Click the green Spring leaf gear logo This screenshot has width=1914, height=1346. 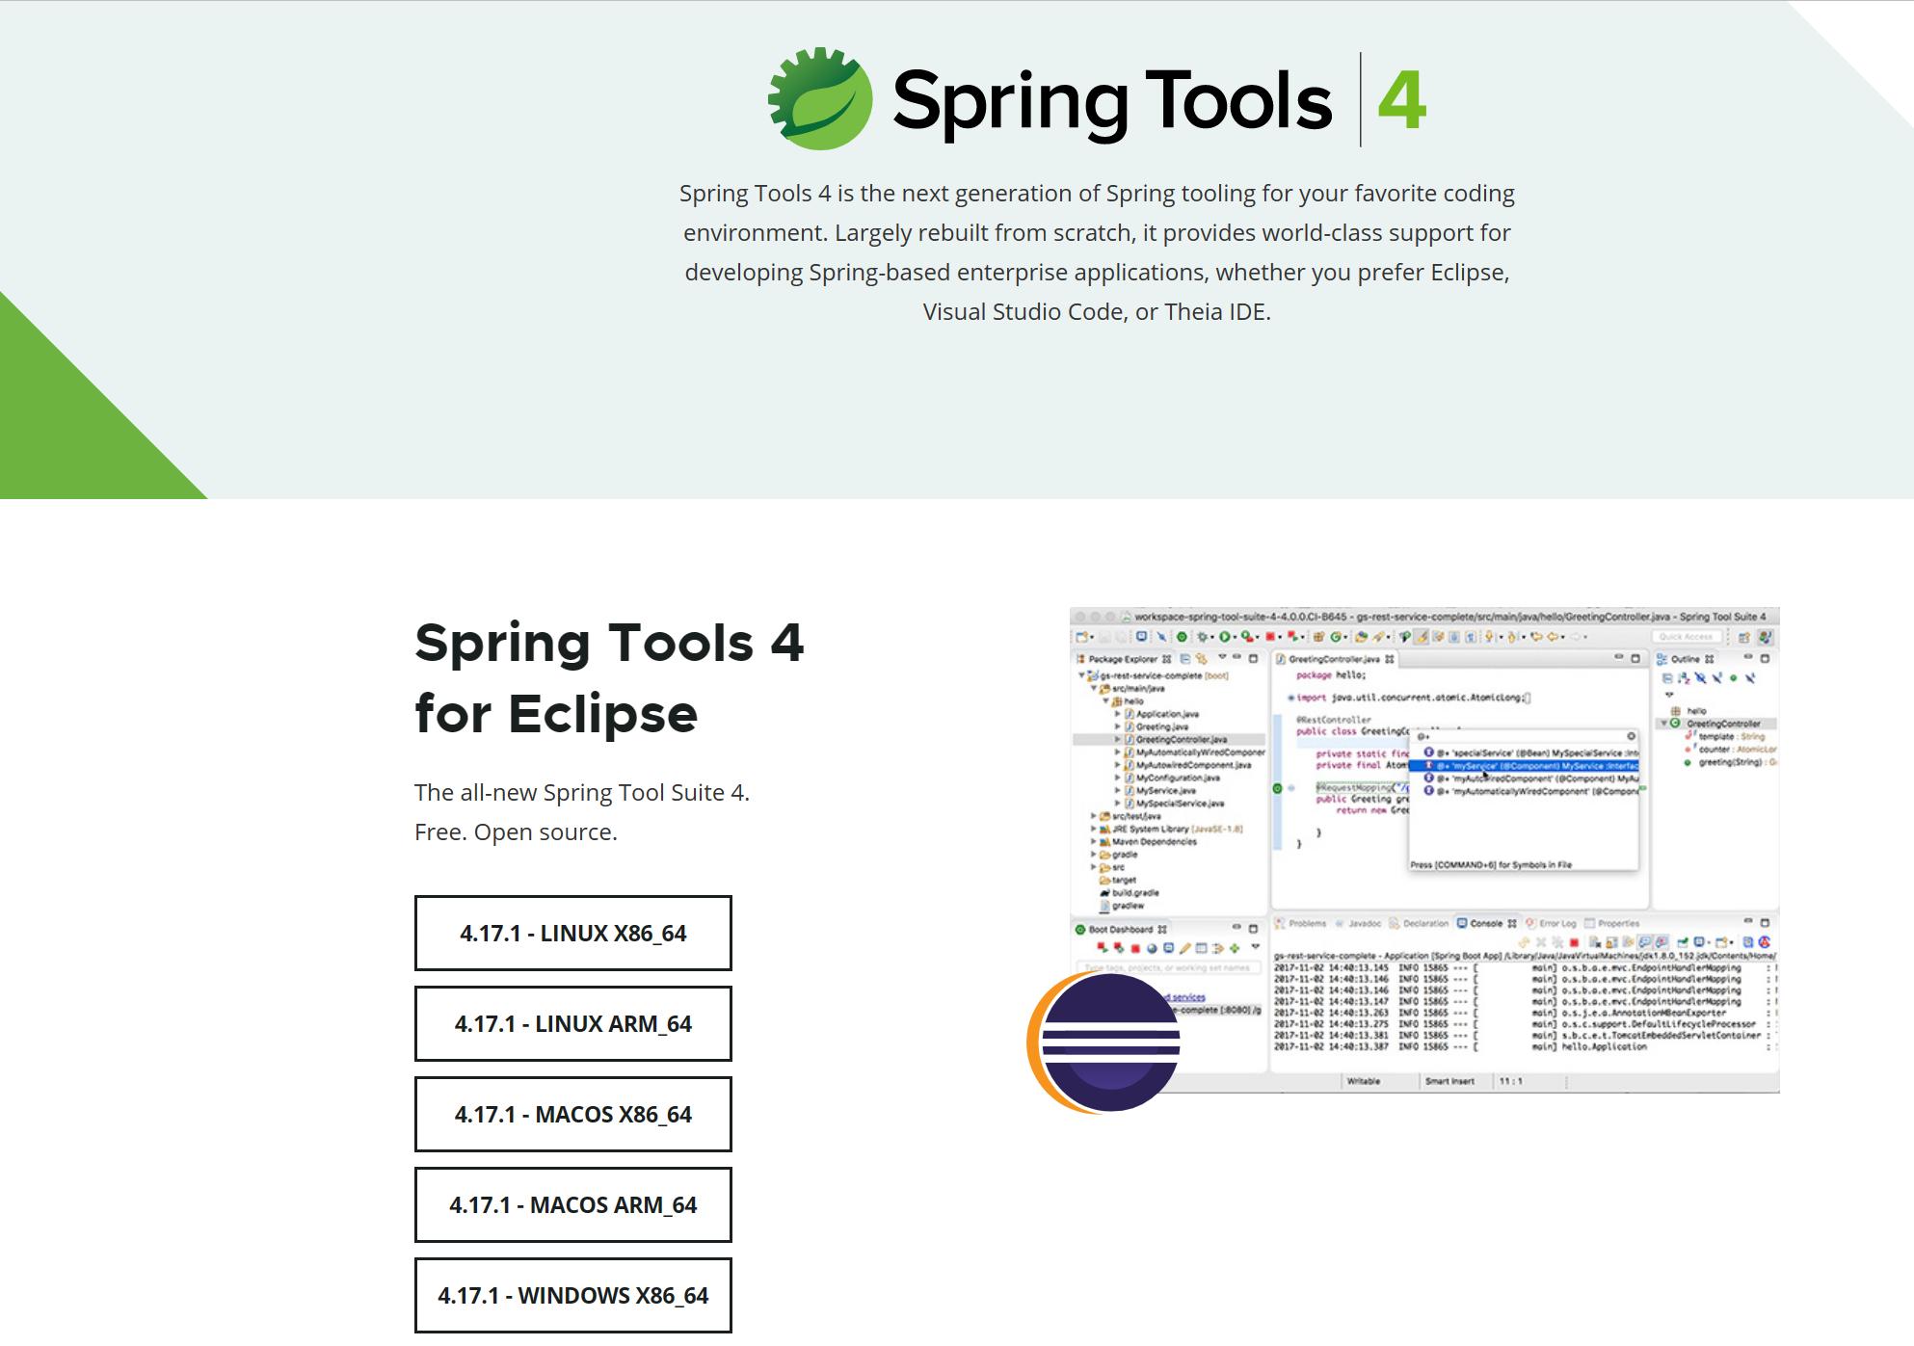point(820,98)
